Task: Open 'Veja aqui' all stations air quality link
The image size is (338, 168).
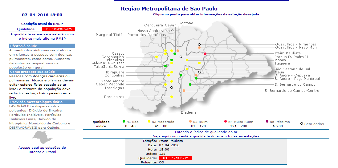Action: [x=206, y=136]
